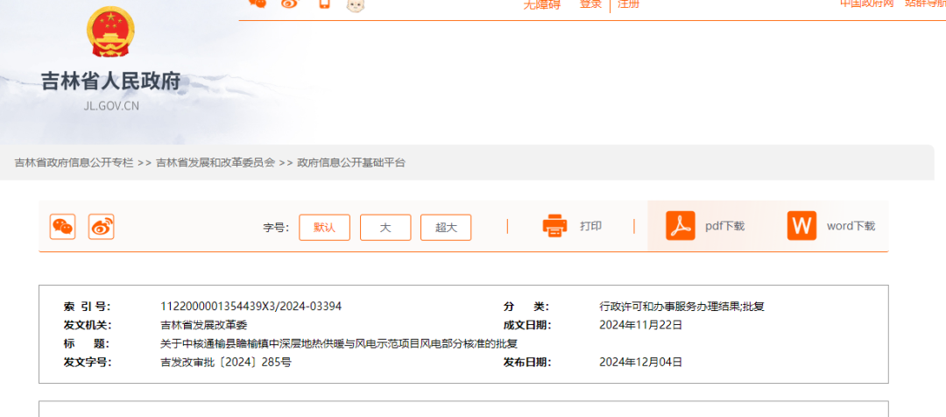Screen dimensions: 946x417
Task: Open 政府信息公开基础平台 breadcrumb
Action: (351, 163)
